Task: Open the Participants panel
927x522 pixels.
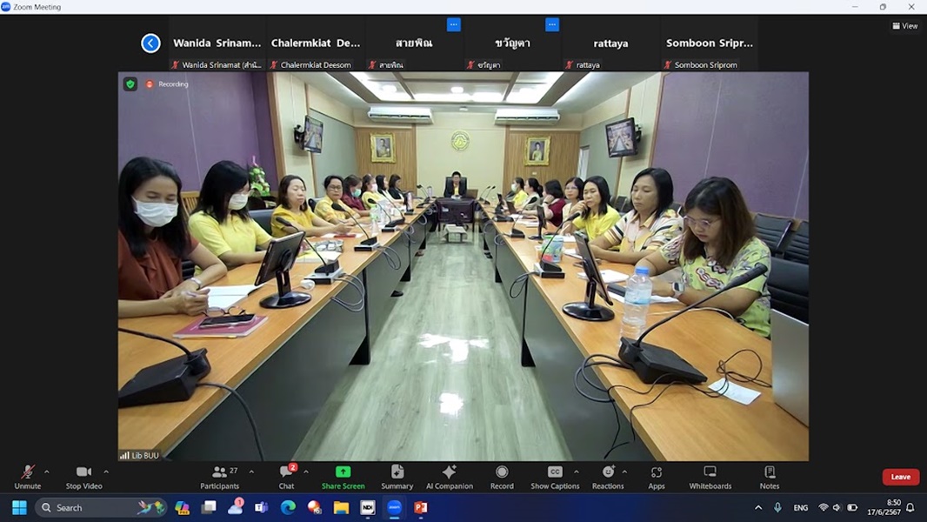Action: point(219,476)
